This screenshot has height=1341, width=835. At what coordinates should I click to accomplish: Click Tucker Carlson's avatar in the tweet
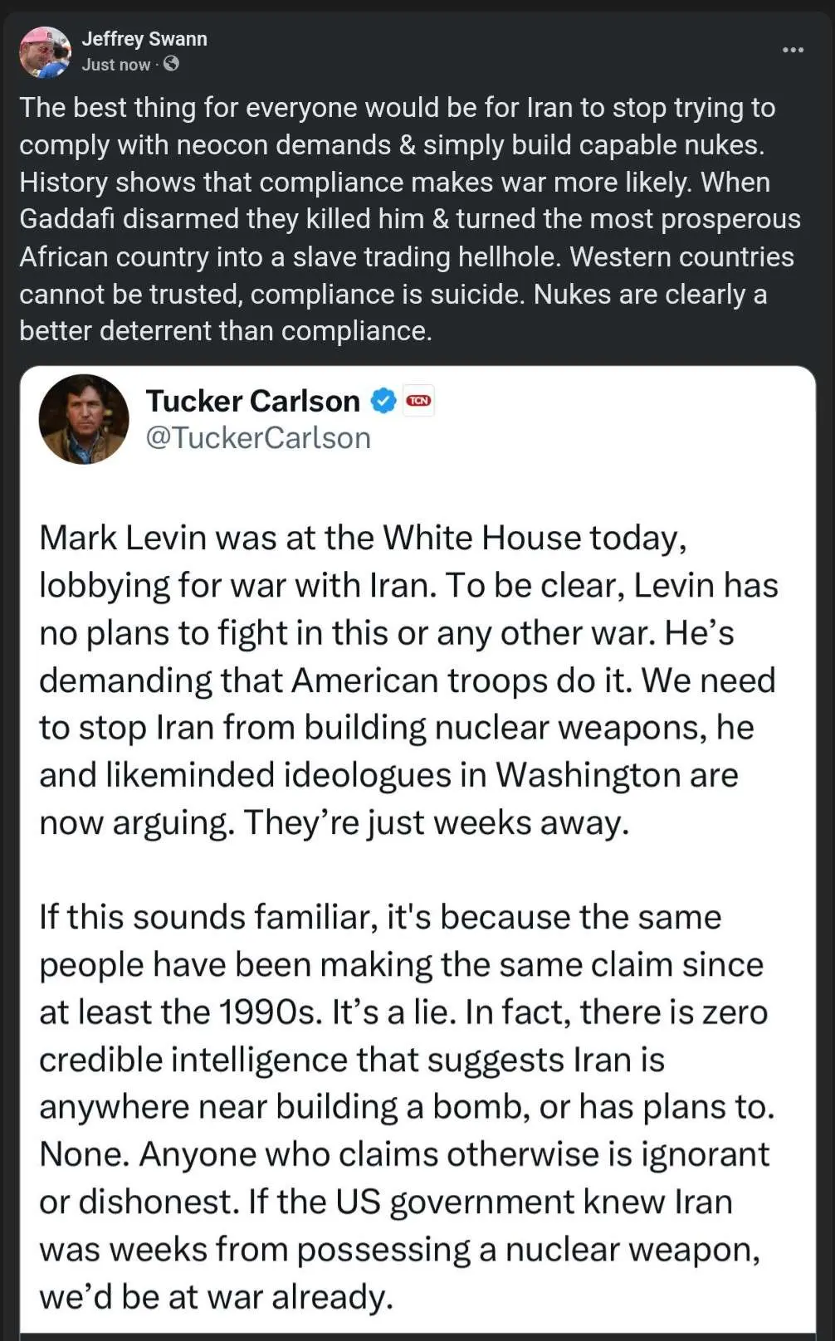tap(84, 419)
